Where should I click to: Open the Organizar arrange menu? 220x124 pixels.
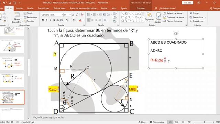[149, 18]
